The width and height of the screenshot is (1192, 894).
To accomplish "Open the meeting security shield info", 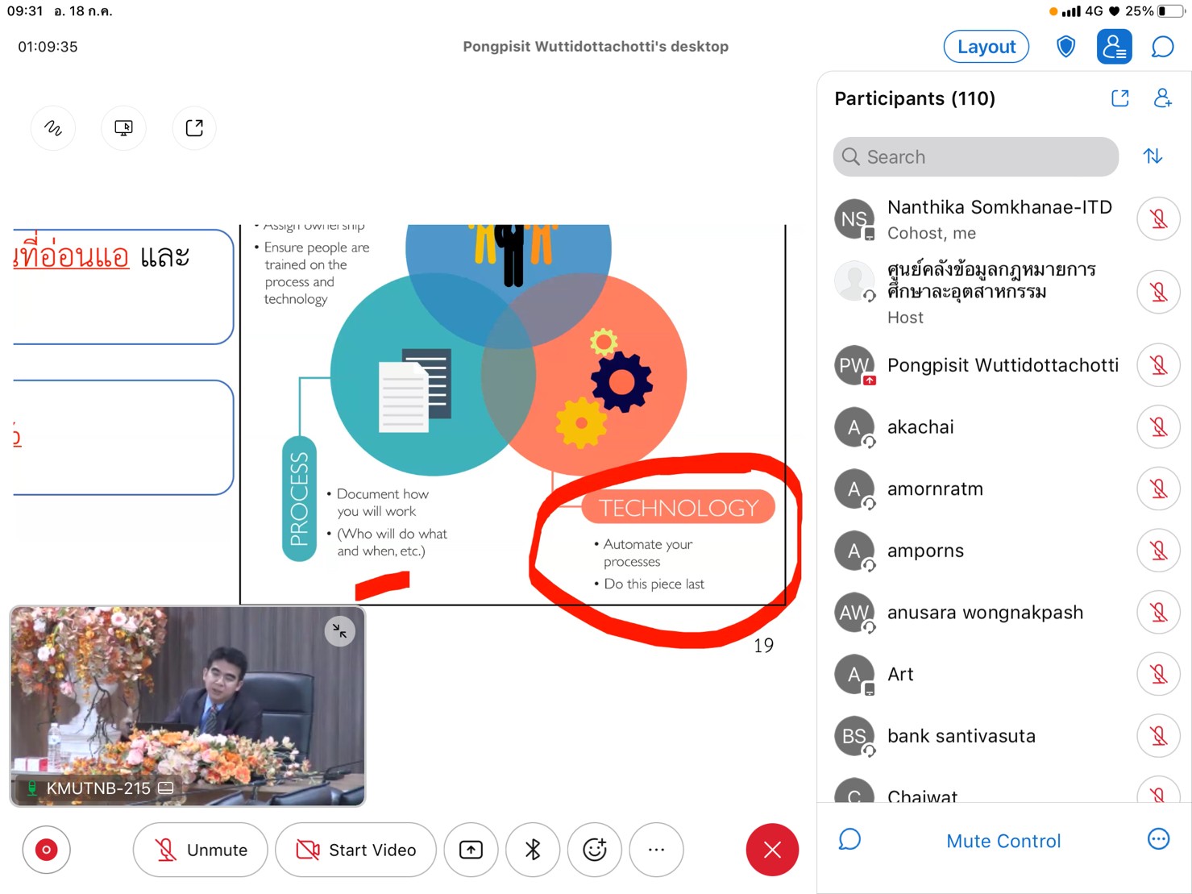I will [x=1065, y=47].
